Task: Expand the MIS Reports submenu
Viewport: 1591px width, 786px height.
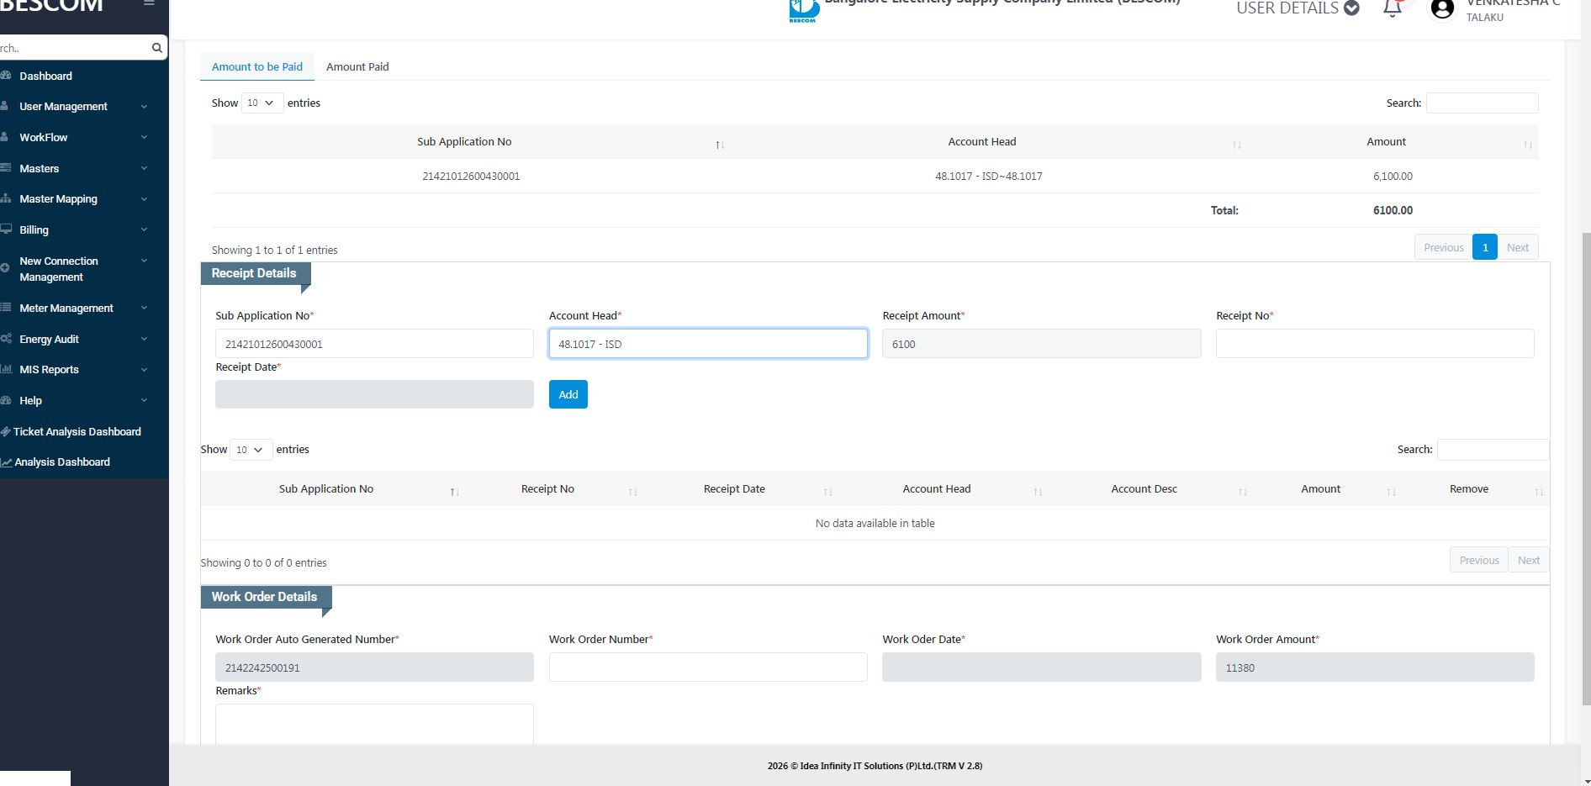Action: point(144,369)
